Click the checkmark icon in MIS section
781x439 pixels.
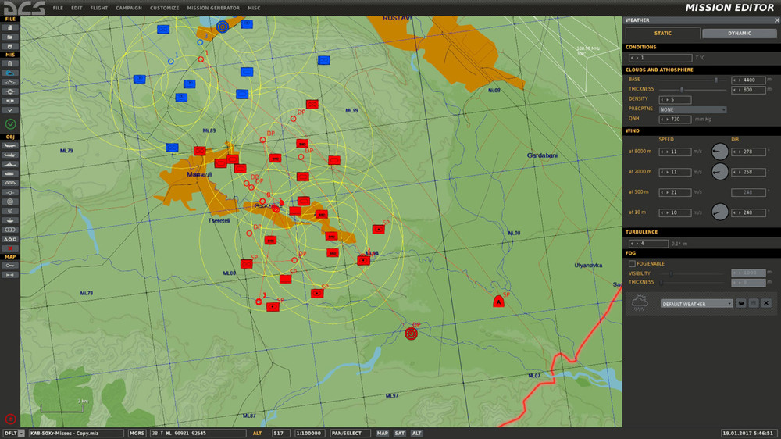(10, 110)
